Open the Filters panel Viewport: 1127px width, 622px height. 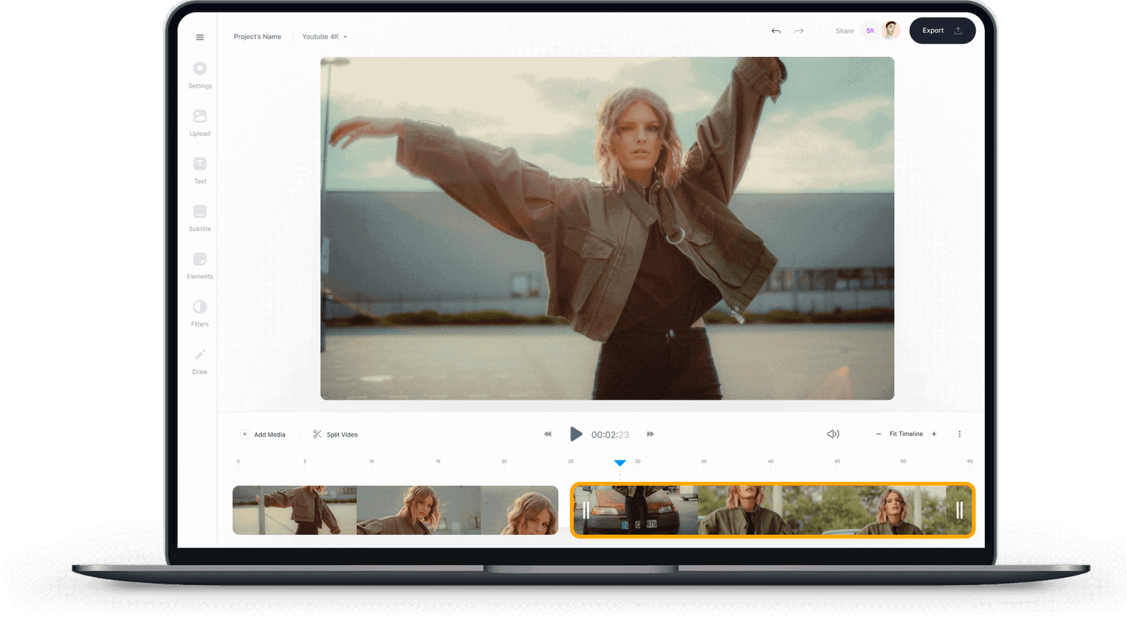point(200,313)
